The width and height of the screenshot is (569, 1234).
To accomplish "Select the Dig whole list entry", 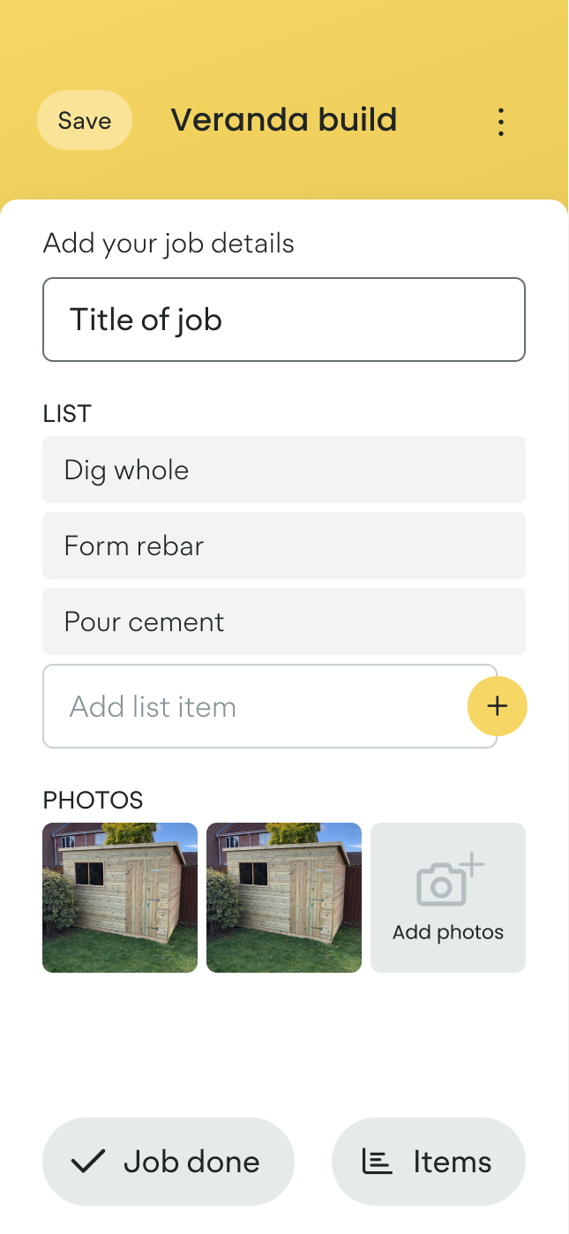I will (284, 470).
